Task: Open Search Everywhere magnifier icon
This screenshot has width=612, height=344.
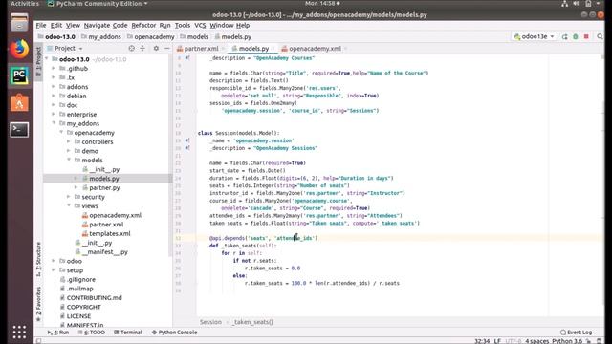Action: (600, 36)
